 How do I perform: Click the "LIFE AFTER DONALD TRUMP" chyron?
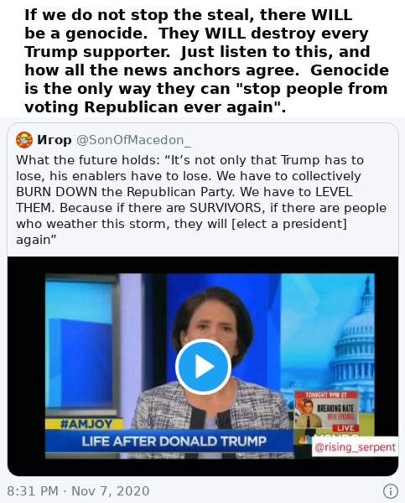(174, 441)
